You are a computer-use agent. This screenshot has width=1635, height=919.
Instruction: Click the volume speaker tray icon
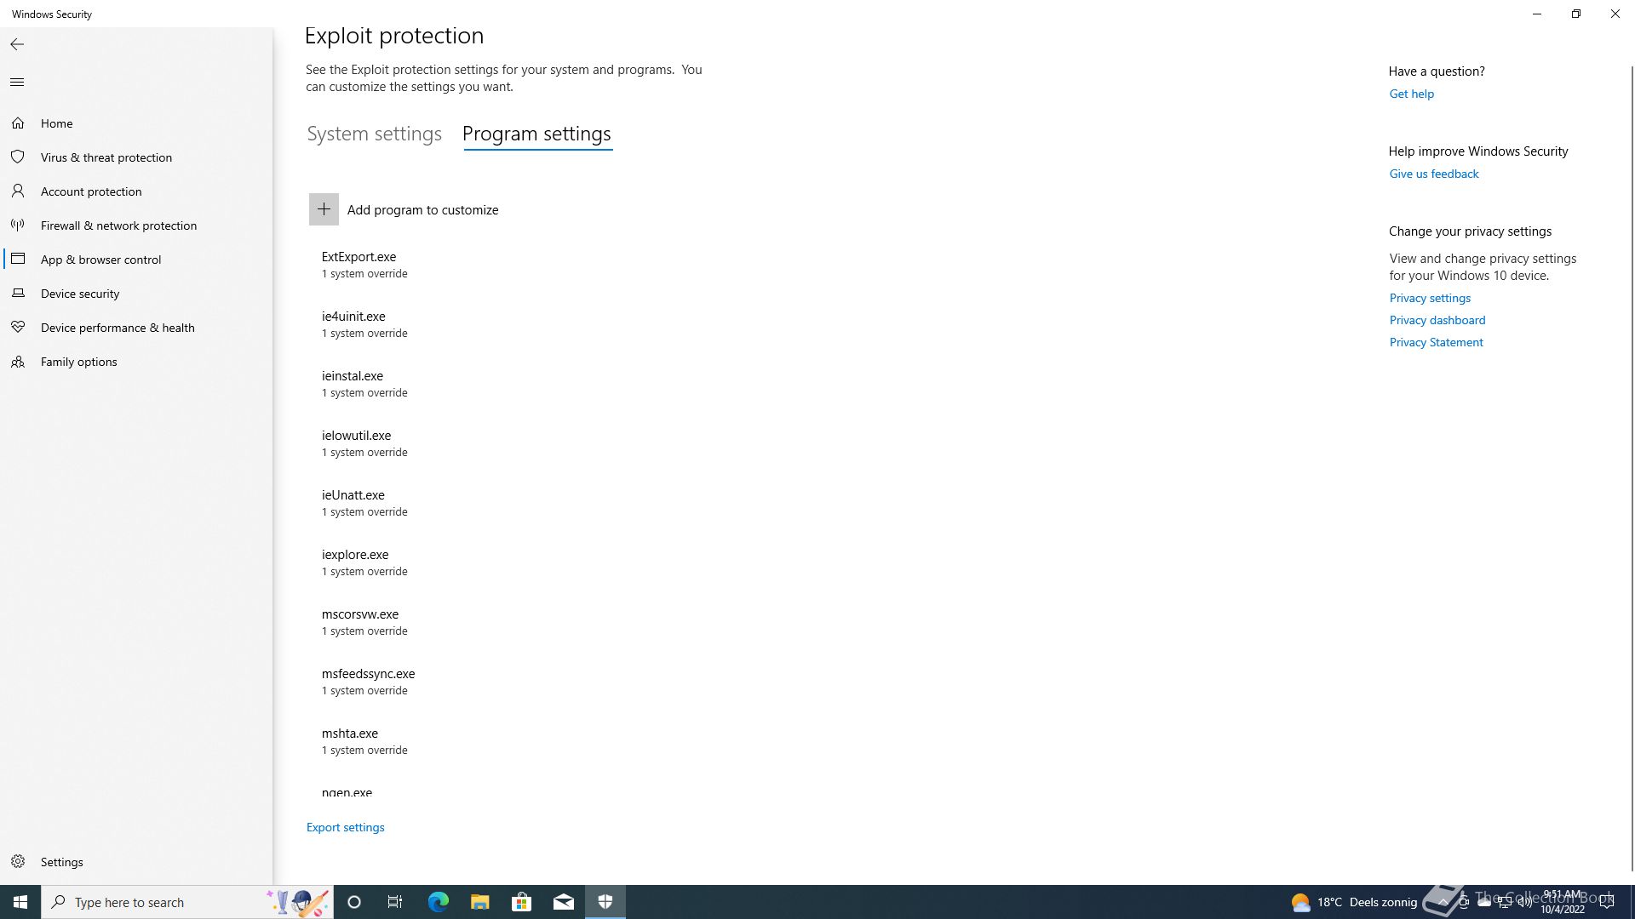[x=1525, y=902]
